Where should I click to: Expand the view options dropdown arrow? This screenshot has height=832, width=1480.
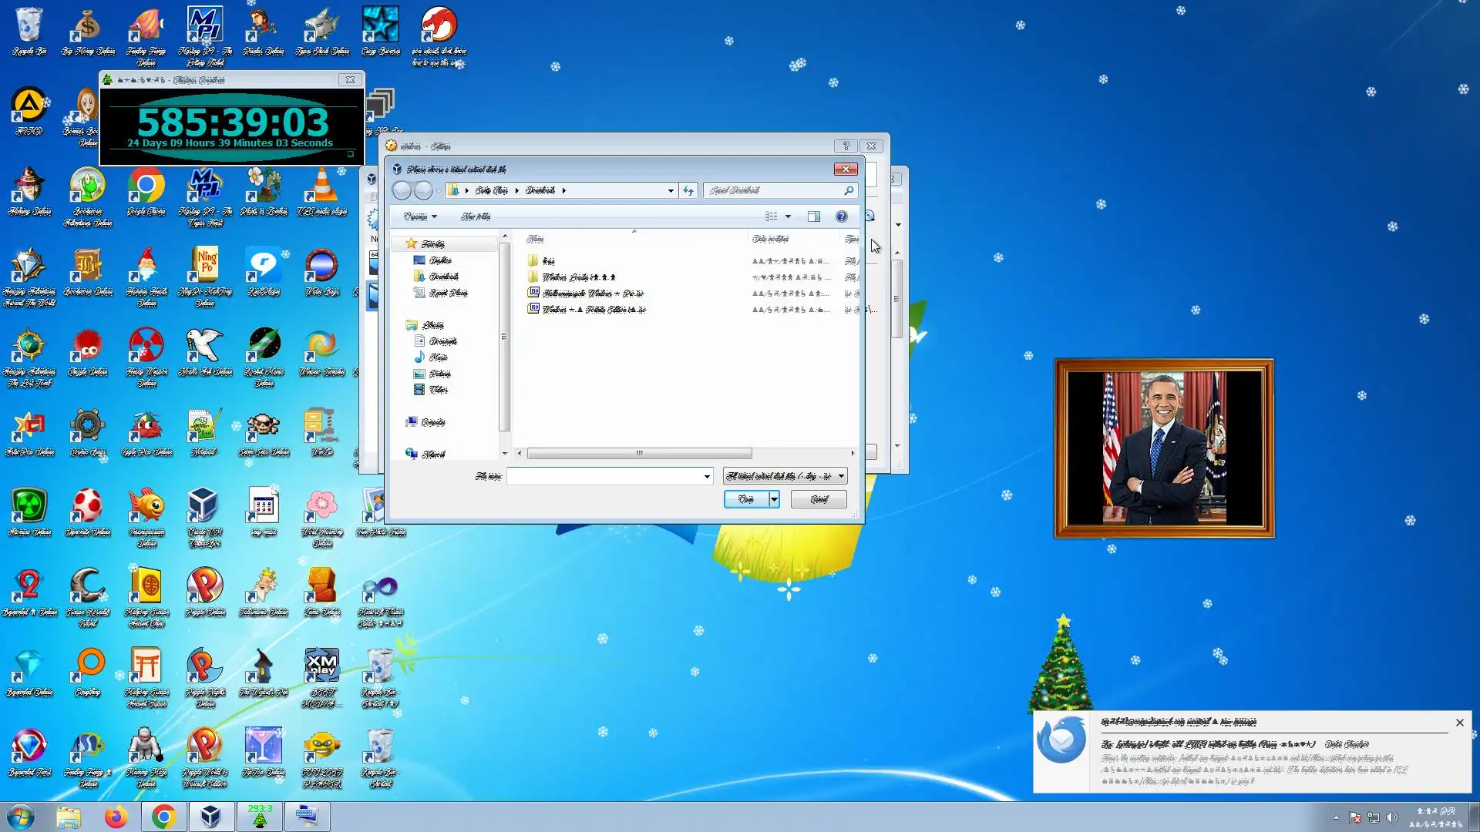788,216
